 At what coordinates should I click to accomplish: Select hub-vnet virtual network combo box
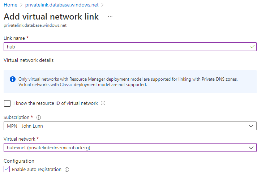130,148
